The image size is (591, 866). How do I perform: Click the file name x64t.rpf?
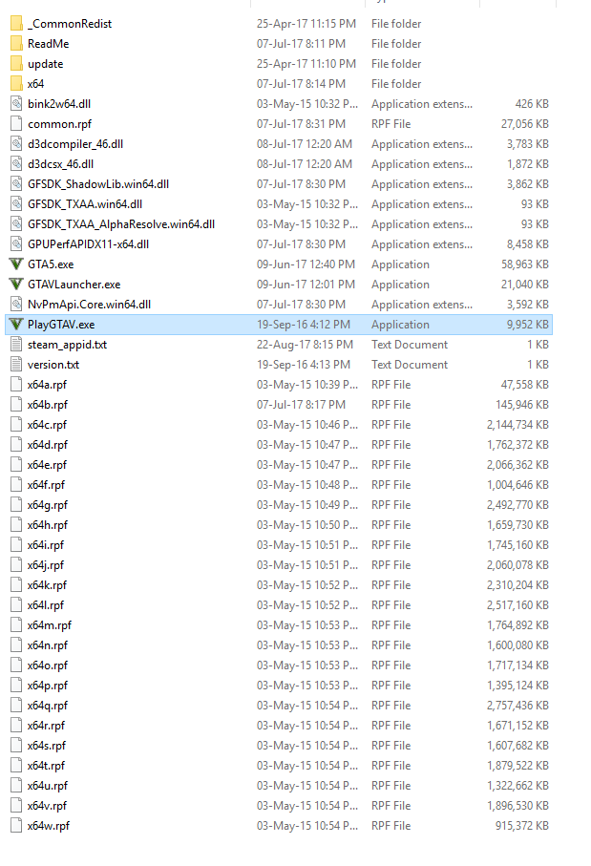[47, 766]
